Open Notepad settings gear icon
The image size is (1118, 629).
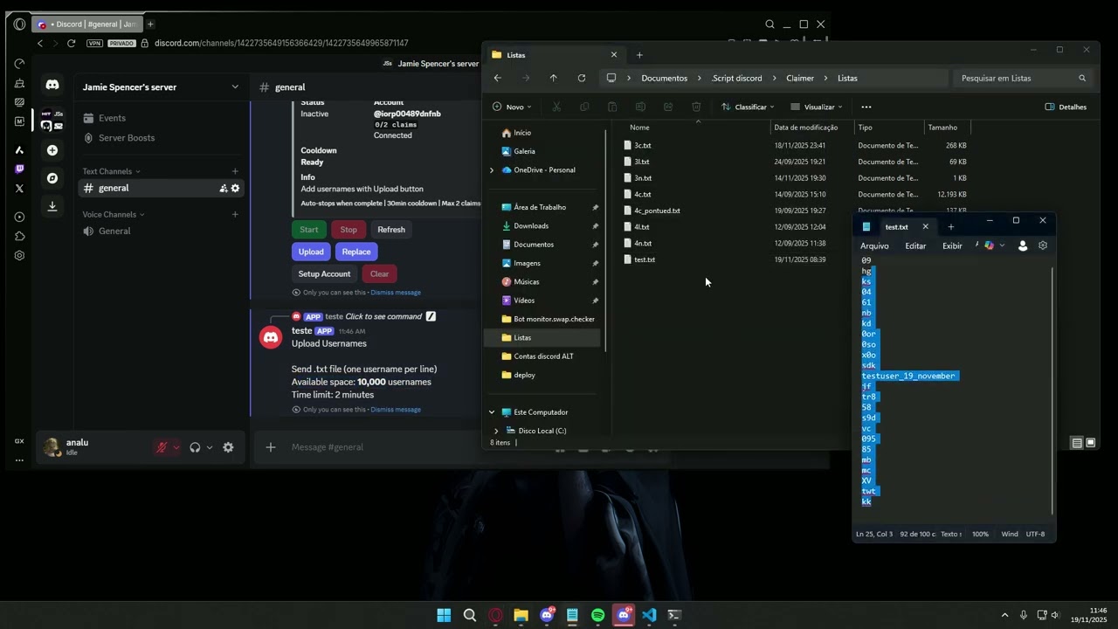1043,245
